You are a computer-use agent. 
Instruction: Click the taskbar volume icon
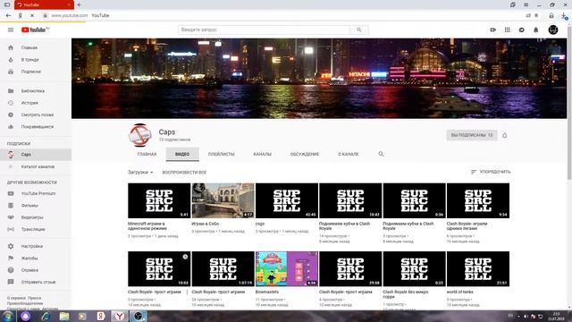526,317
